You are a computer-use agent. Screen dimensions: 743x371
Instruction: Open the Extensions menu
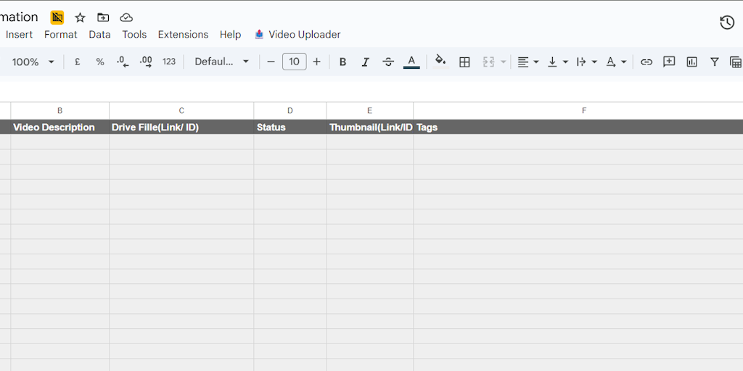183,35
